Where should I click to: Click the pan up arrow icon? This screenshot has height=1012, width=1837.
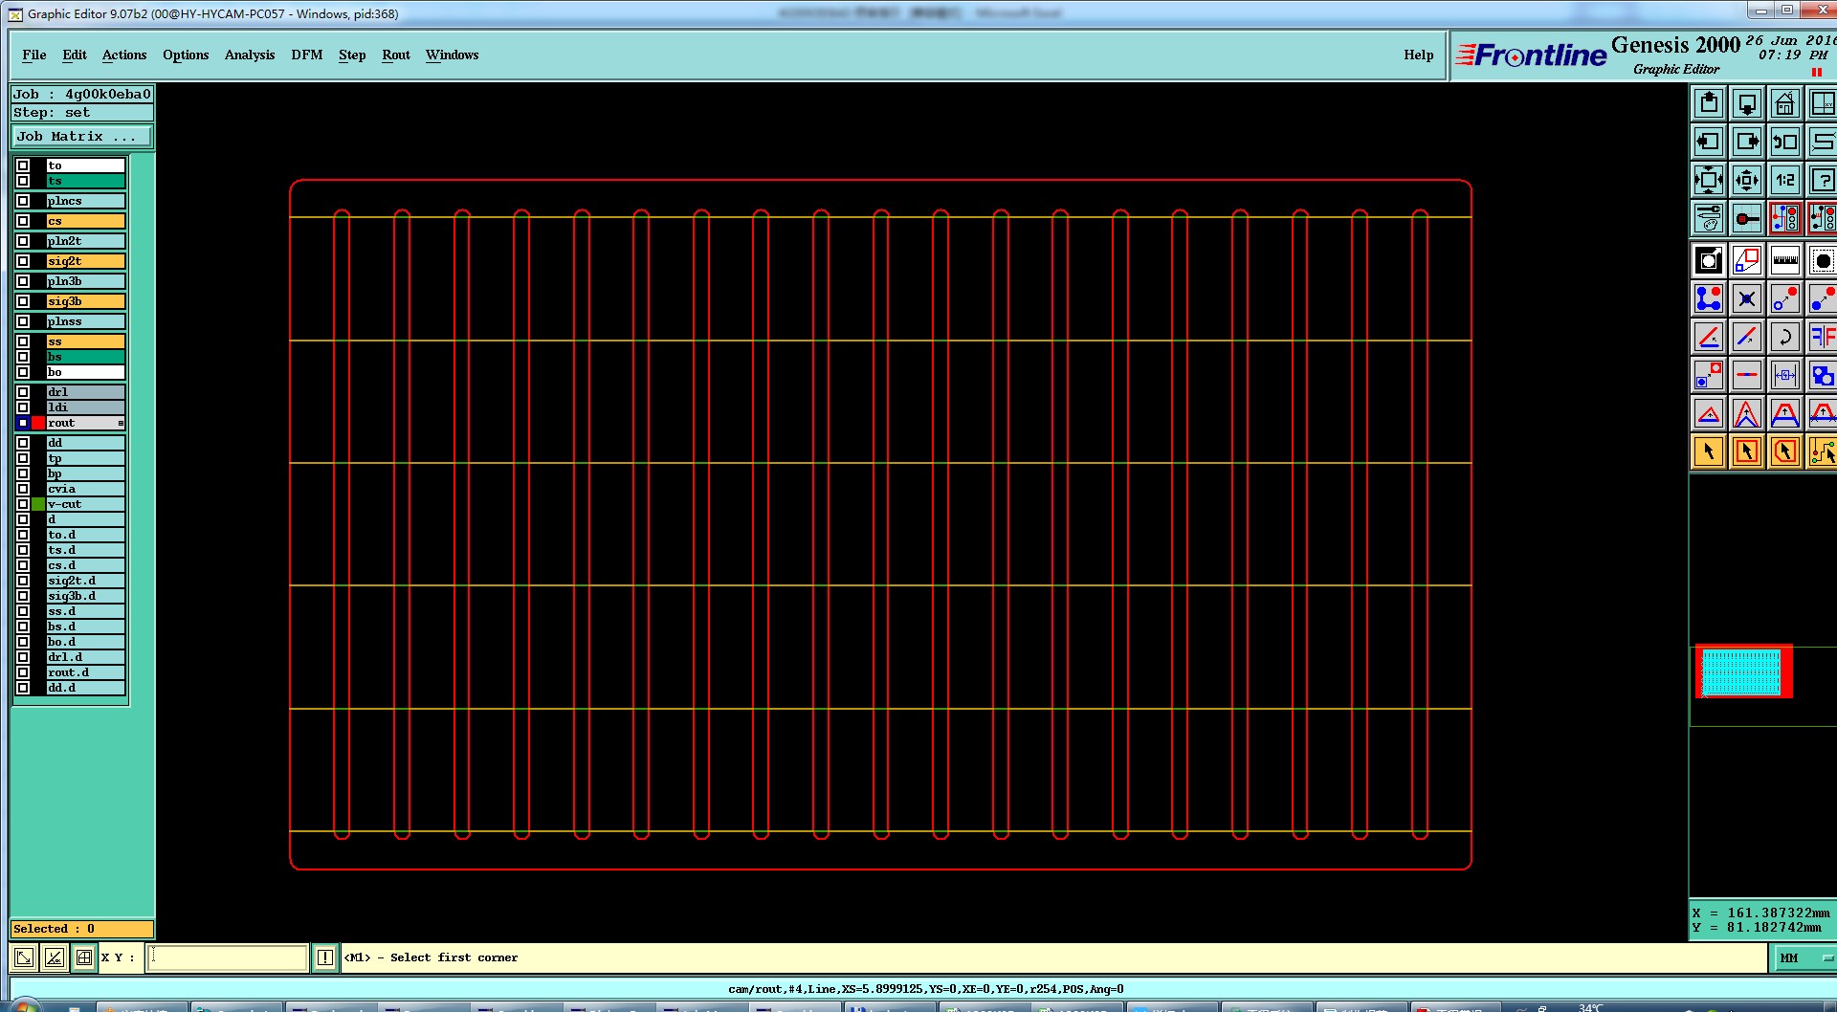(1709, 103)
